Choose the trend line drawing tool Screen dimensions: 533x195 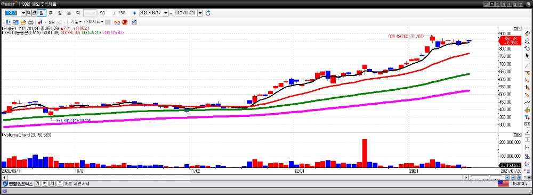527,65
